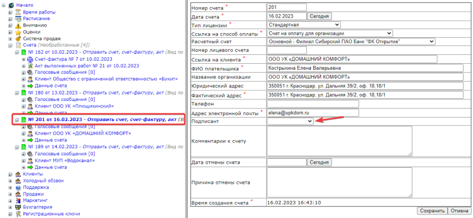
Task: Click the Номер лицевого счета field
Action: coord(287,50)
